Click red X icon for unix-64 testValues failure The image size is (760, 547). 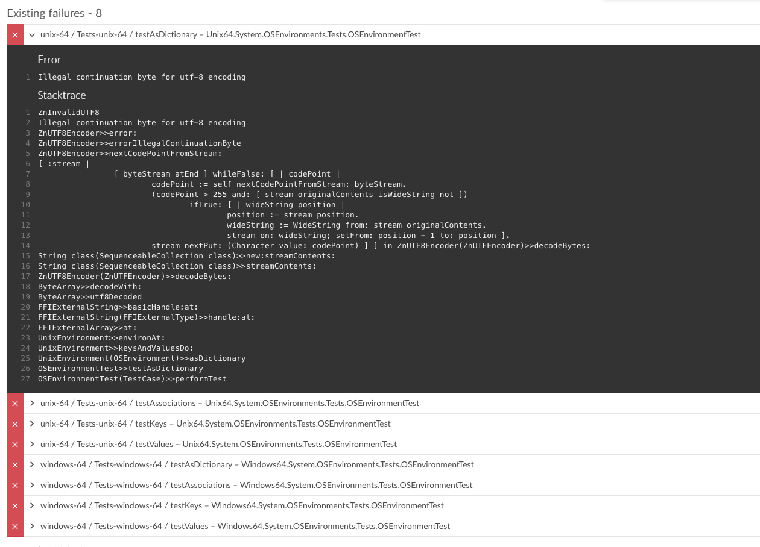15,445
